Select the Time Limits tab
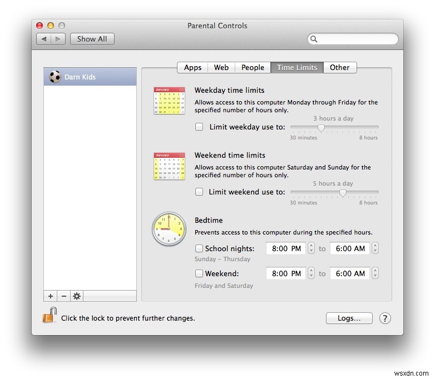 pyautogui.click(x=297, y=67)
